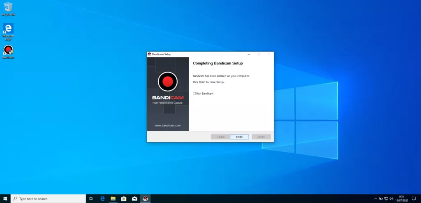
Task: Open Microsoft Store from the taskbar
Action: click(123, 198)
